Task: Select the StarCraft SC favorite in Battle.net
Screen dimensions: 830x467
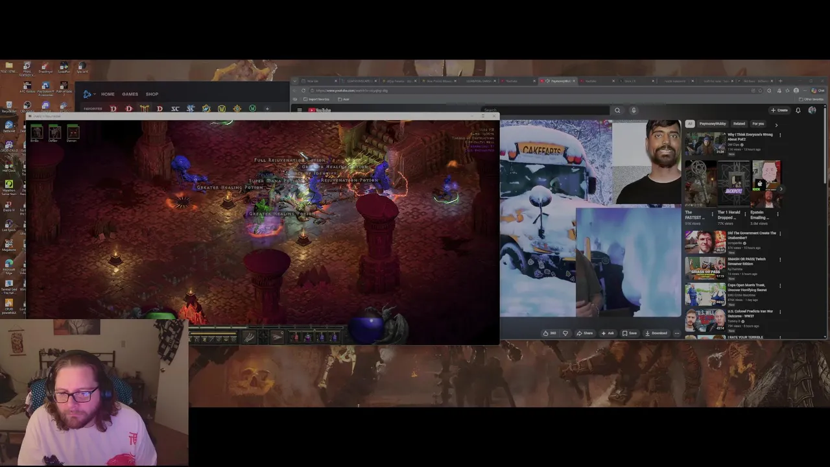Action: coord(175,108)
